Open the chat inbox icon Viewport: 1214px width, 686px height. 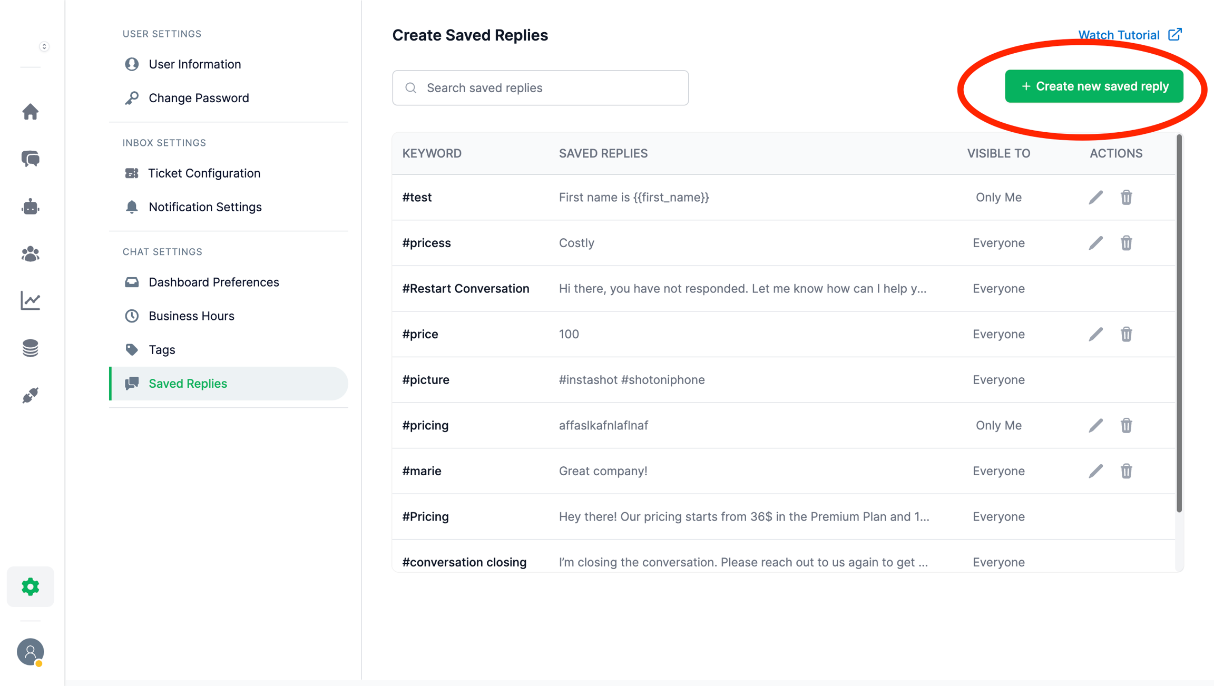click(31, 159)
